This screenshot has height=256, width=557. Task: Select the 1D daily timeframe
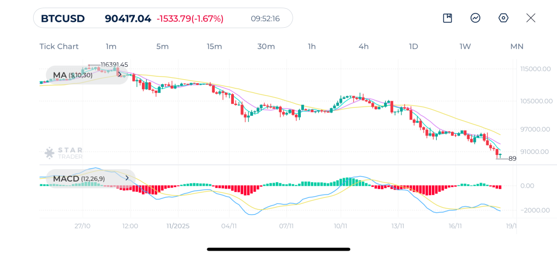(413, 46)
